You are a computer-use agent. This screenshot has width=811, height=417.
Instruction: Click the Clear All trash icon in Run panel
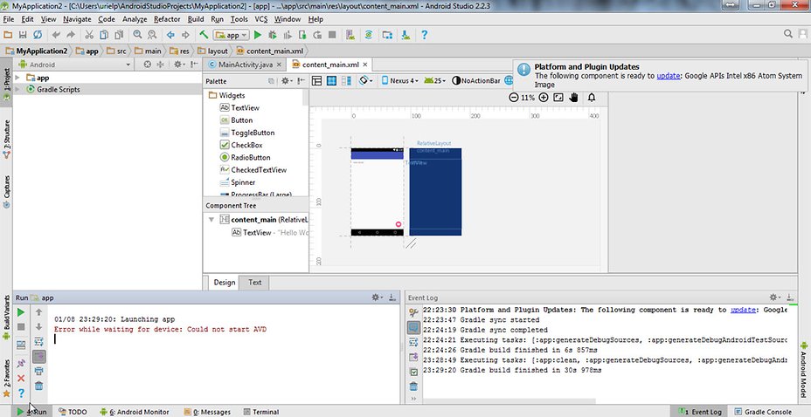click(x=38, y=386)
